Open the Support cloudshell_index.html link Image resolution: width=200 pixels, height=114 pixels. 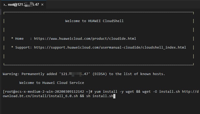(110, 48)
